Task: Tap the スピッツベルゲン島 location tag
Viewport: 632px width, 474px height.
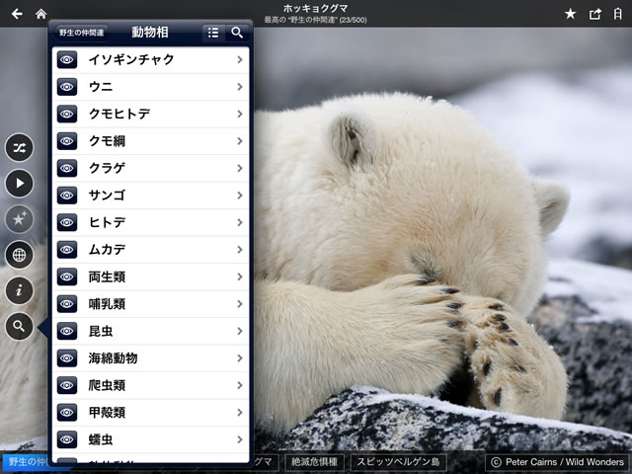Action: (x=398, y=462)
